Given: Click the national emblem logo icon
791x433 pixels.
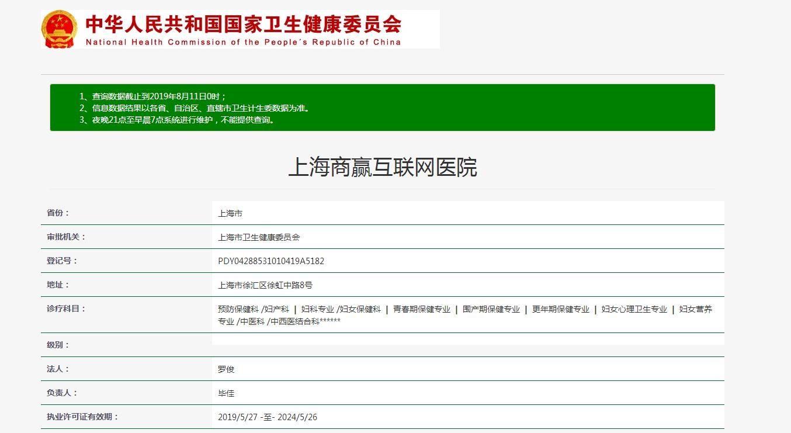Looking at the screenshot, I should point(59,29).
